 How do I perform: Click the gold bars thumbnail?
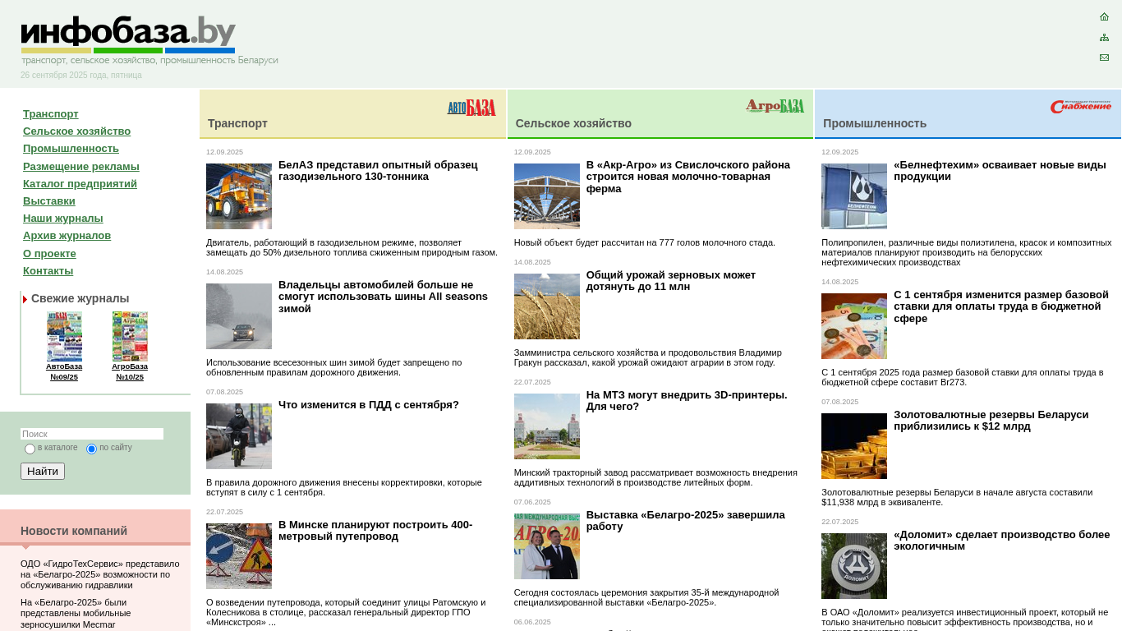854,446
